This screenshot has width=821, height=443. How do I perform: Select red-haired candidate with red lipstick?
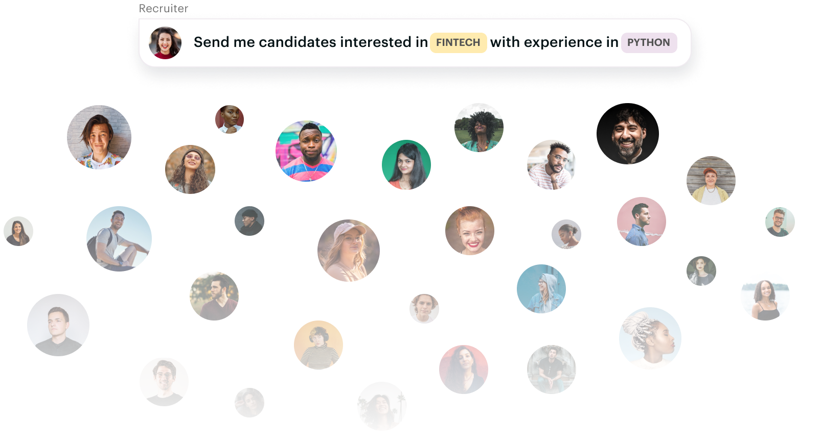coord(470,231)
